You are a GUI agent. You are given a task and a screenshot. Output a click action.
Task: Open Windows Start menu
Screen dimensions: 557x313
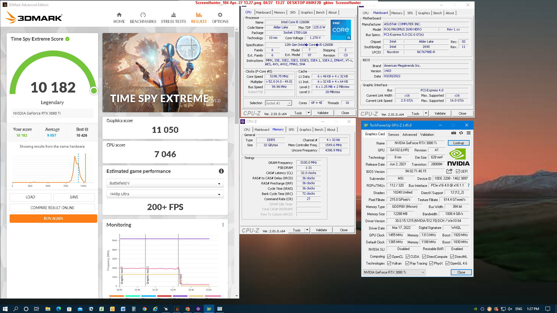[5, 309]
